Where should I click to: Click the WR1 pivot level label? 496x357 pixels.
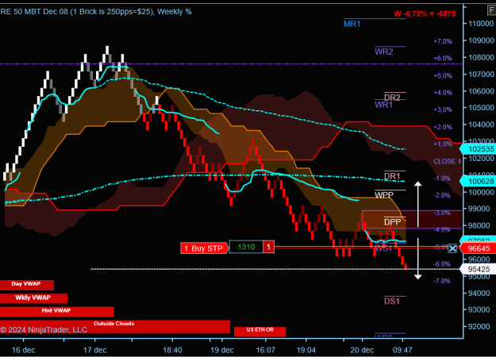[383, 105]
